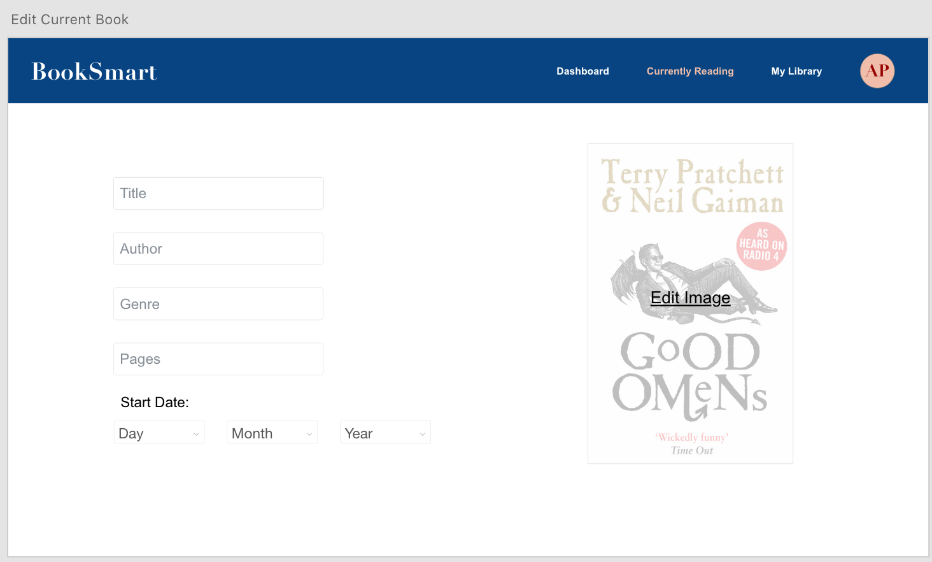Navigate to My Library

pos(796,71)
